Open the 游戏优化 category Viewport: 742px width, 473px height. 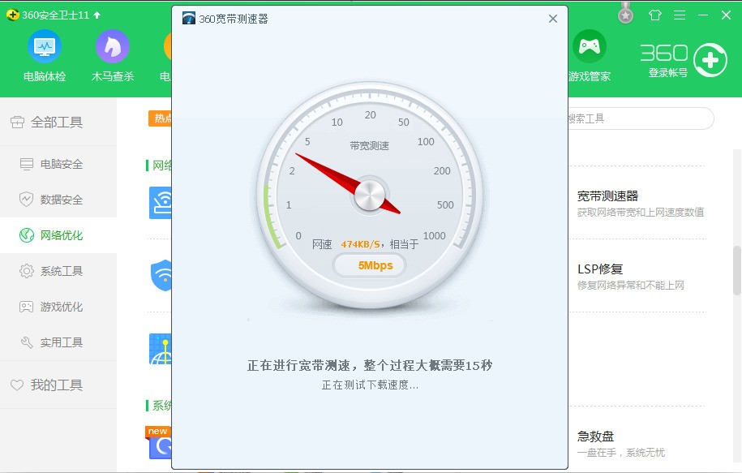pos(58,307)
